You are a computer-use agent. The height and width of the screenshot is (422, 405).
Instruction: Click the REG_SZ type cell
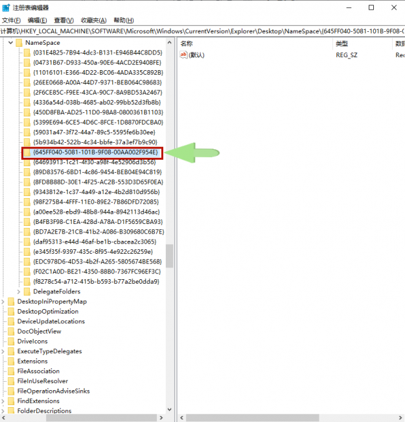(x=347, y=55)
